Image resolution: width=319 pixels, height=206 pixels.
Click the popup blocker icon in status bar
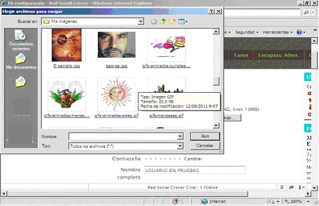[x=175, y=201]
